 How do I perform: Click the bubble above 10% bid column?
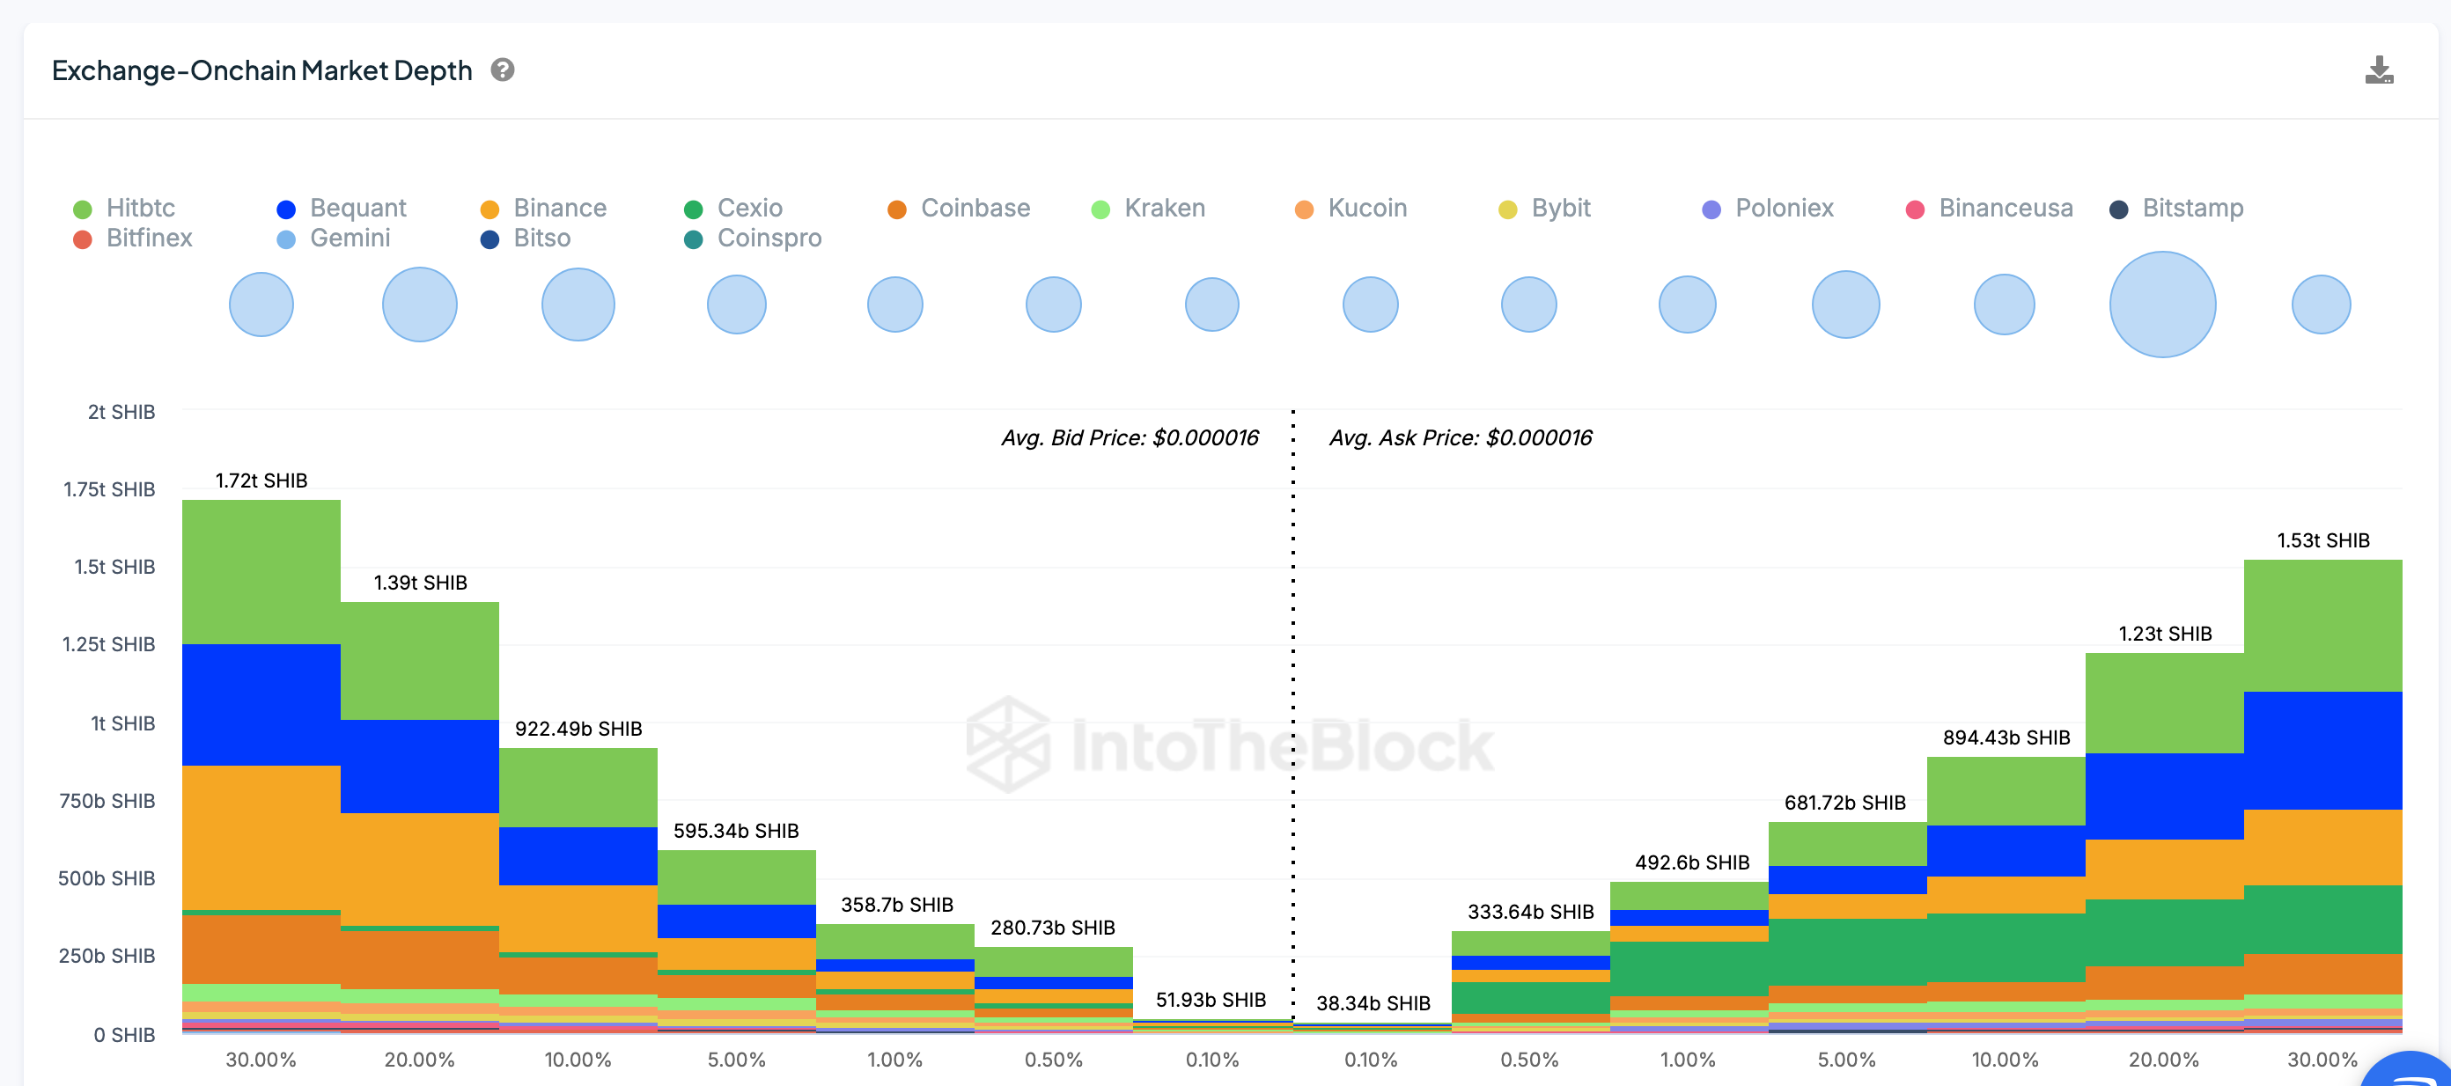[x=578, y=305]
